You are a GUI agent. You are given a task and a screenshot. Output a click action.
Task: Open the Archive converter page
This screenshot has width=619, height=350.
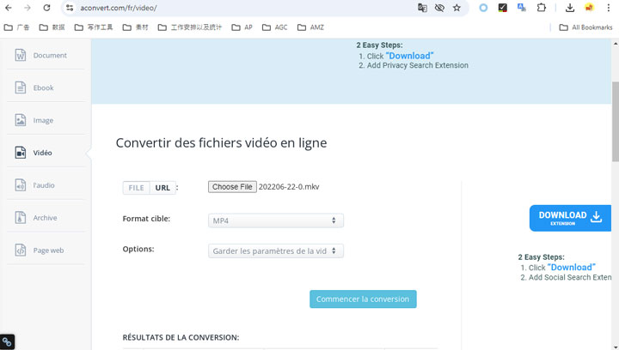(45, 217)
